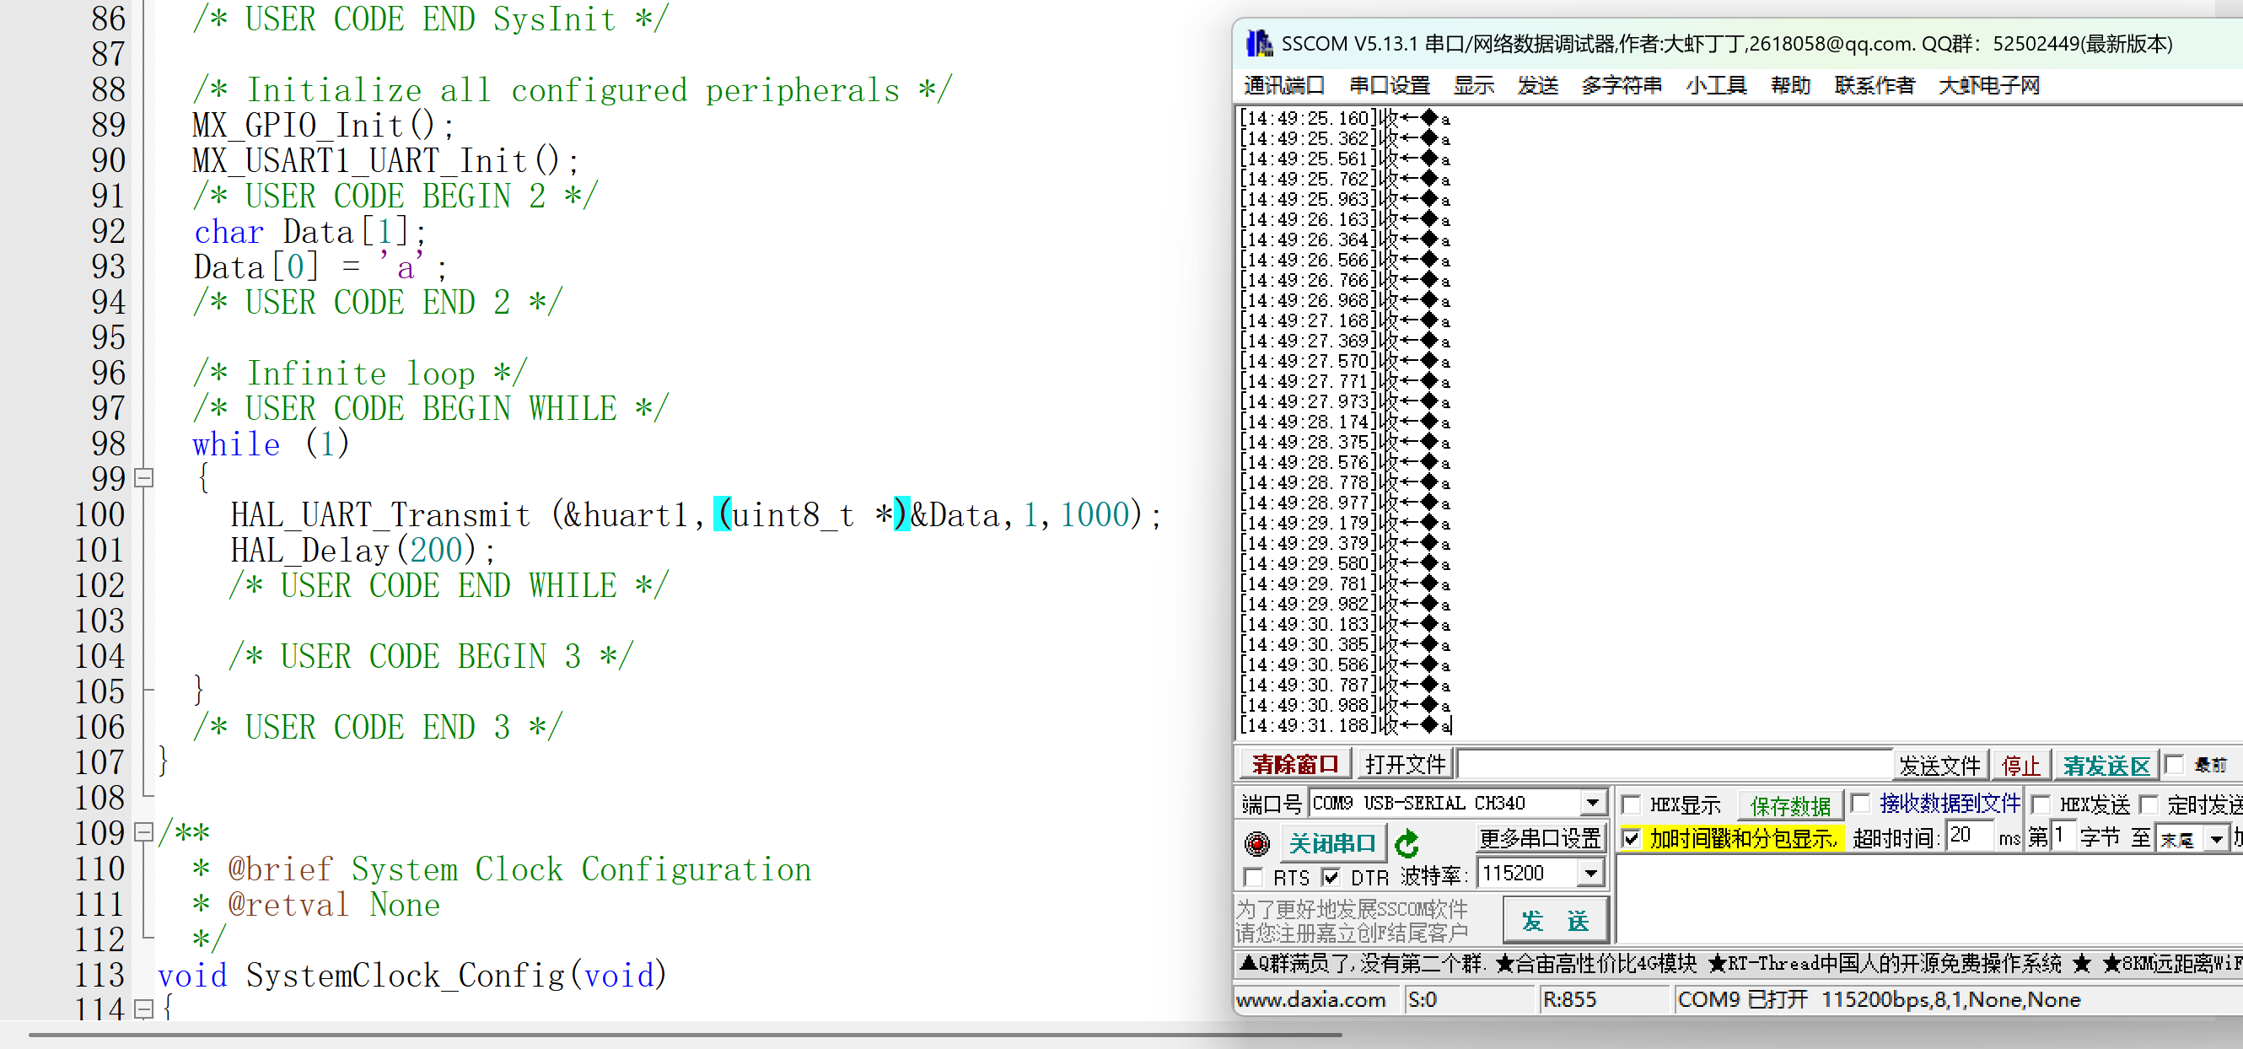Screen dimensions: 2243x1049
Task: Open the 串口设置 menu
Action: [x=1389, y=85]
